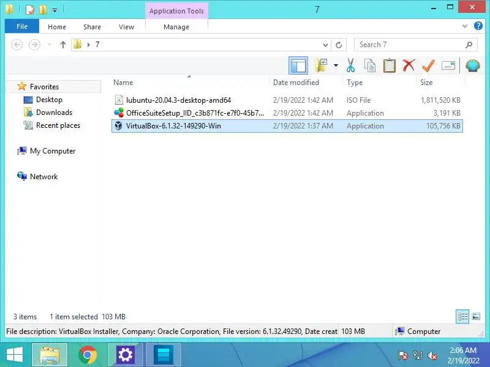This screenshot has height=367, width=490.
Task: Click the folder options toolbar icon
Action: click(321, 65)
